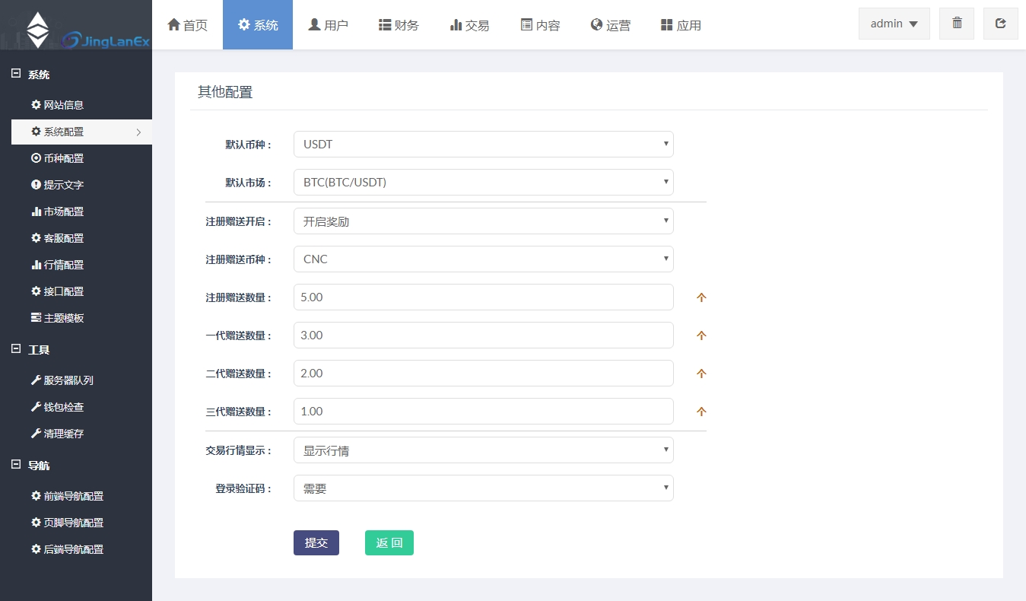Click the 其他配置 panel heading
The width and height of the screenshot is (1026, 601).
pyautogui.click(x=225, y=92)
